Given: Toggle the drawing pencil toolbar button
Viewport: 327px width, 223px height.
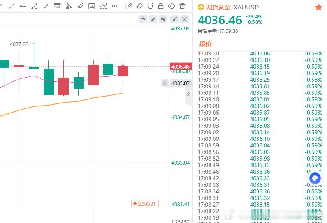Looking at the screenshot, I should pos(153,19).
